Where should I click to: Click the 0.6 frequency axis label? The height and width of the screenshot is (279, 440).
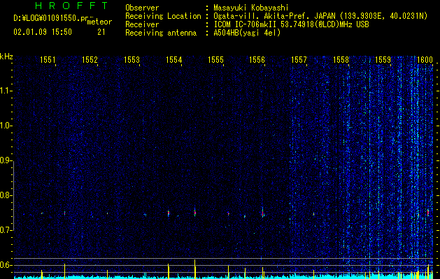[x=6, y=265]
